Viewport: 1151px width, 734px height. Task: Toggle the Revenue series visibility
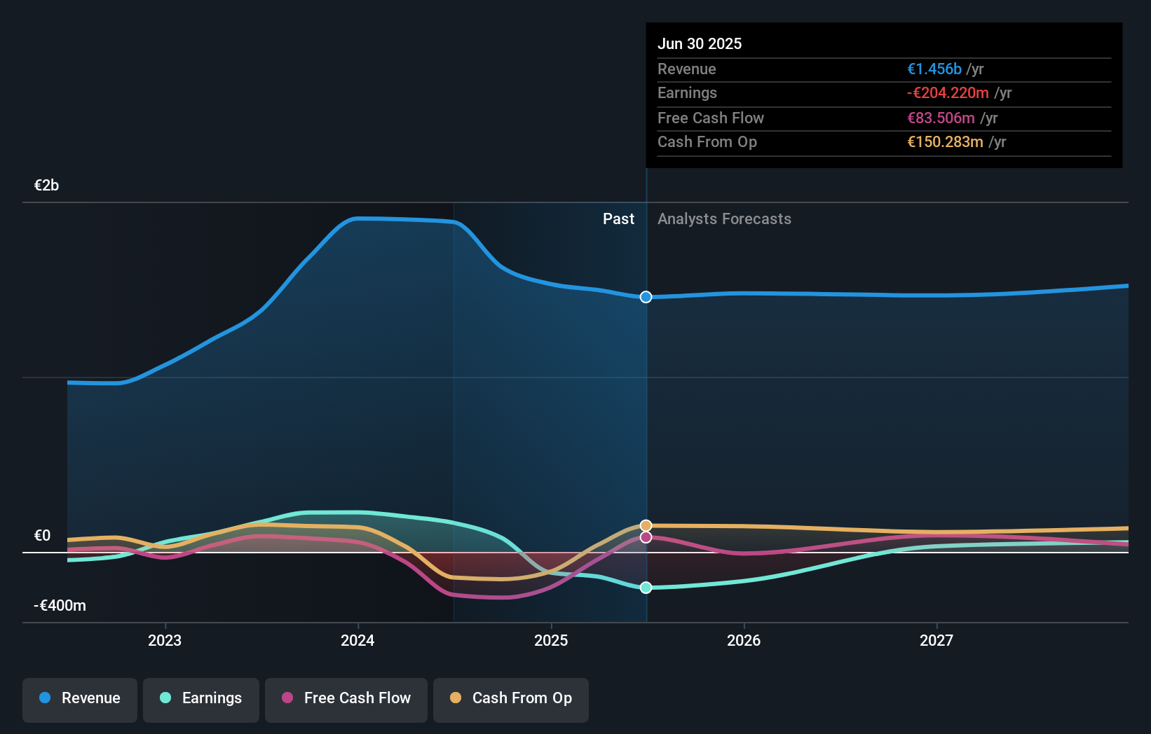click(79, 698)
